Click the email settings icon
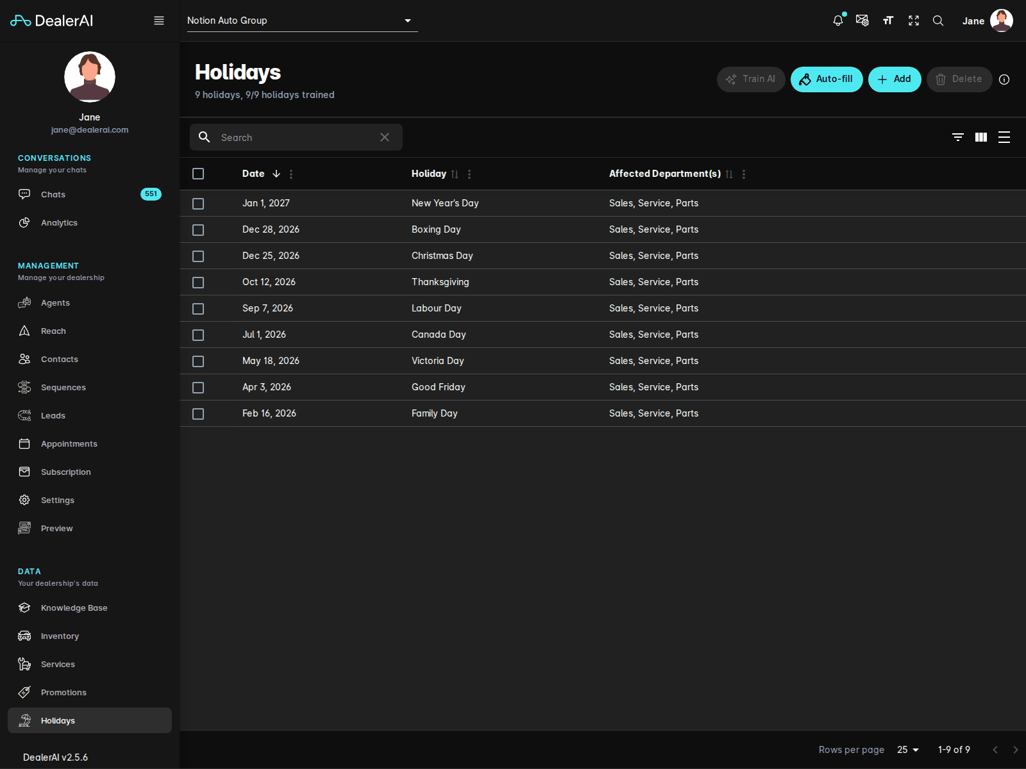The width and height of the screenshot is (1026, 769). (862, 21)
